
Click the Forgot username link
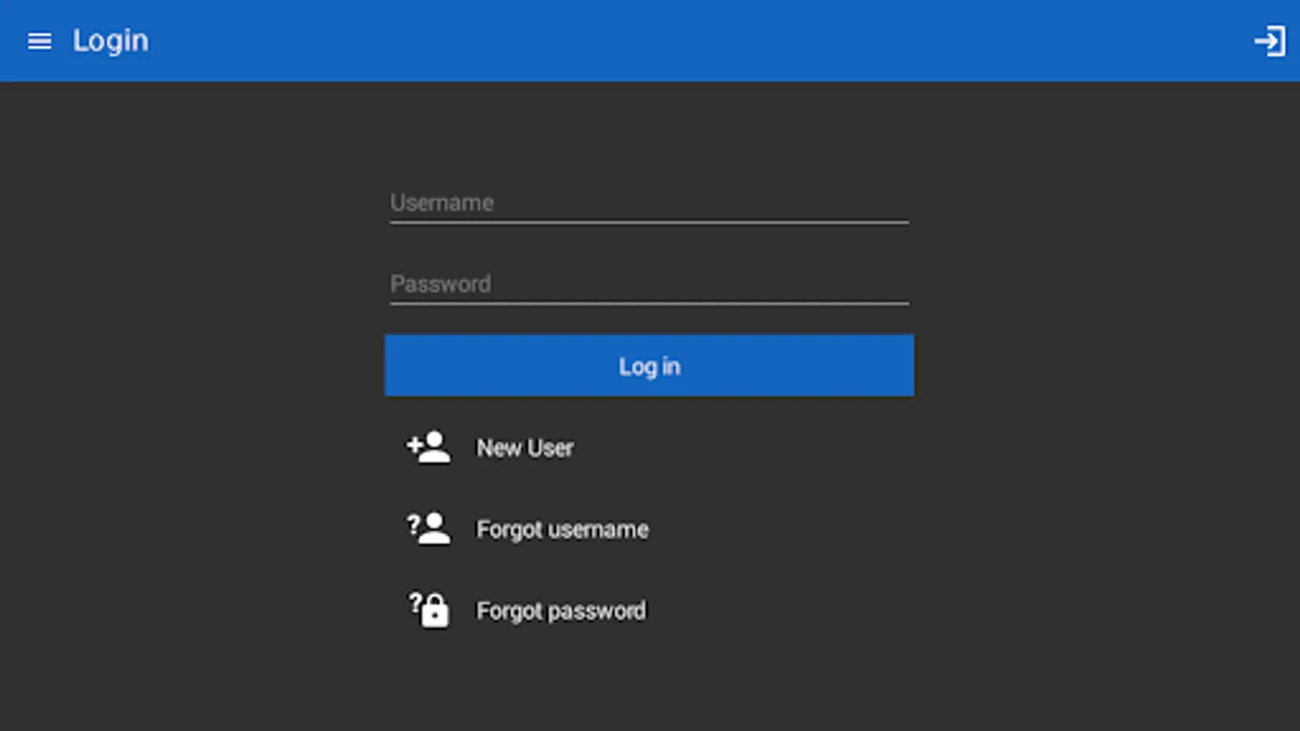[561, 529]
